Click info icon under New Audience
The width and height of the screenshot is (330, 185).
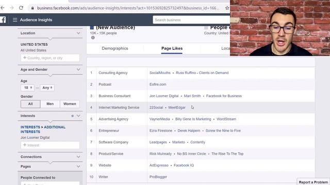click(93, 38)
